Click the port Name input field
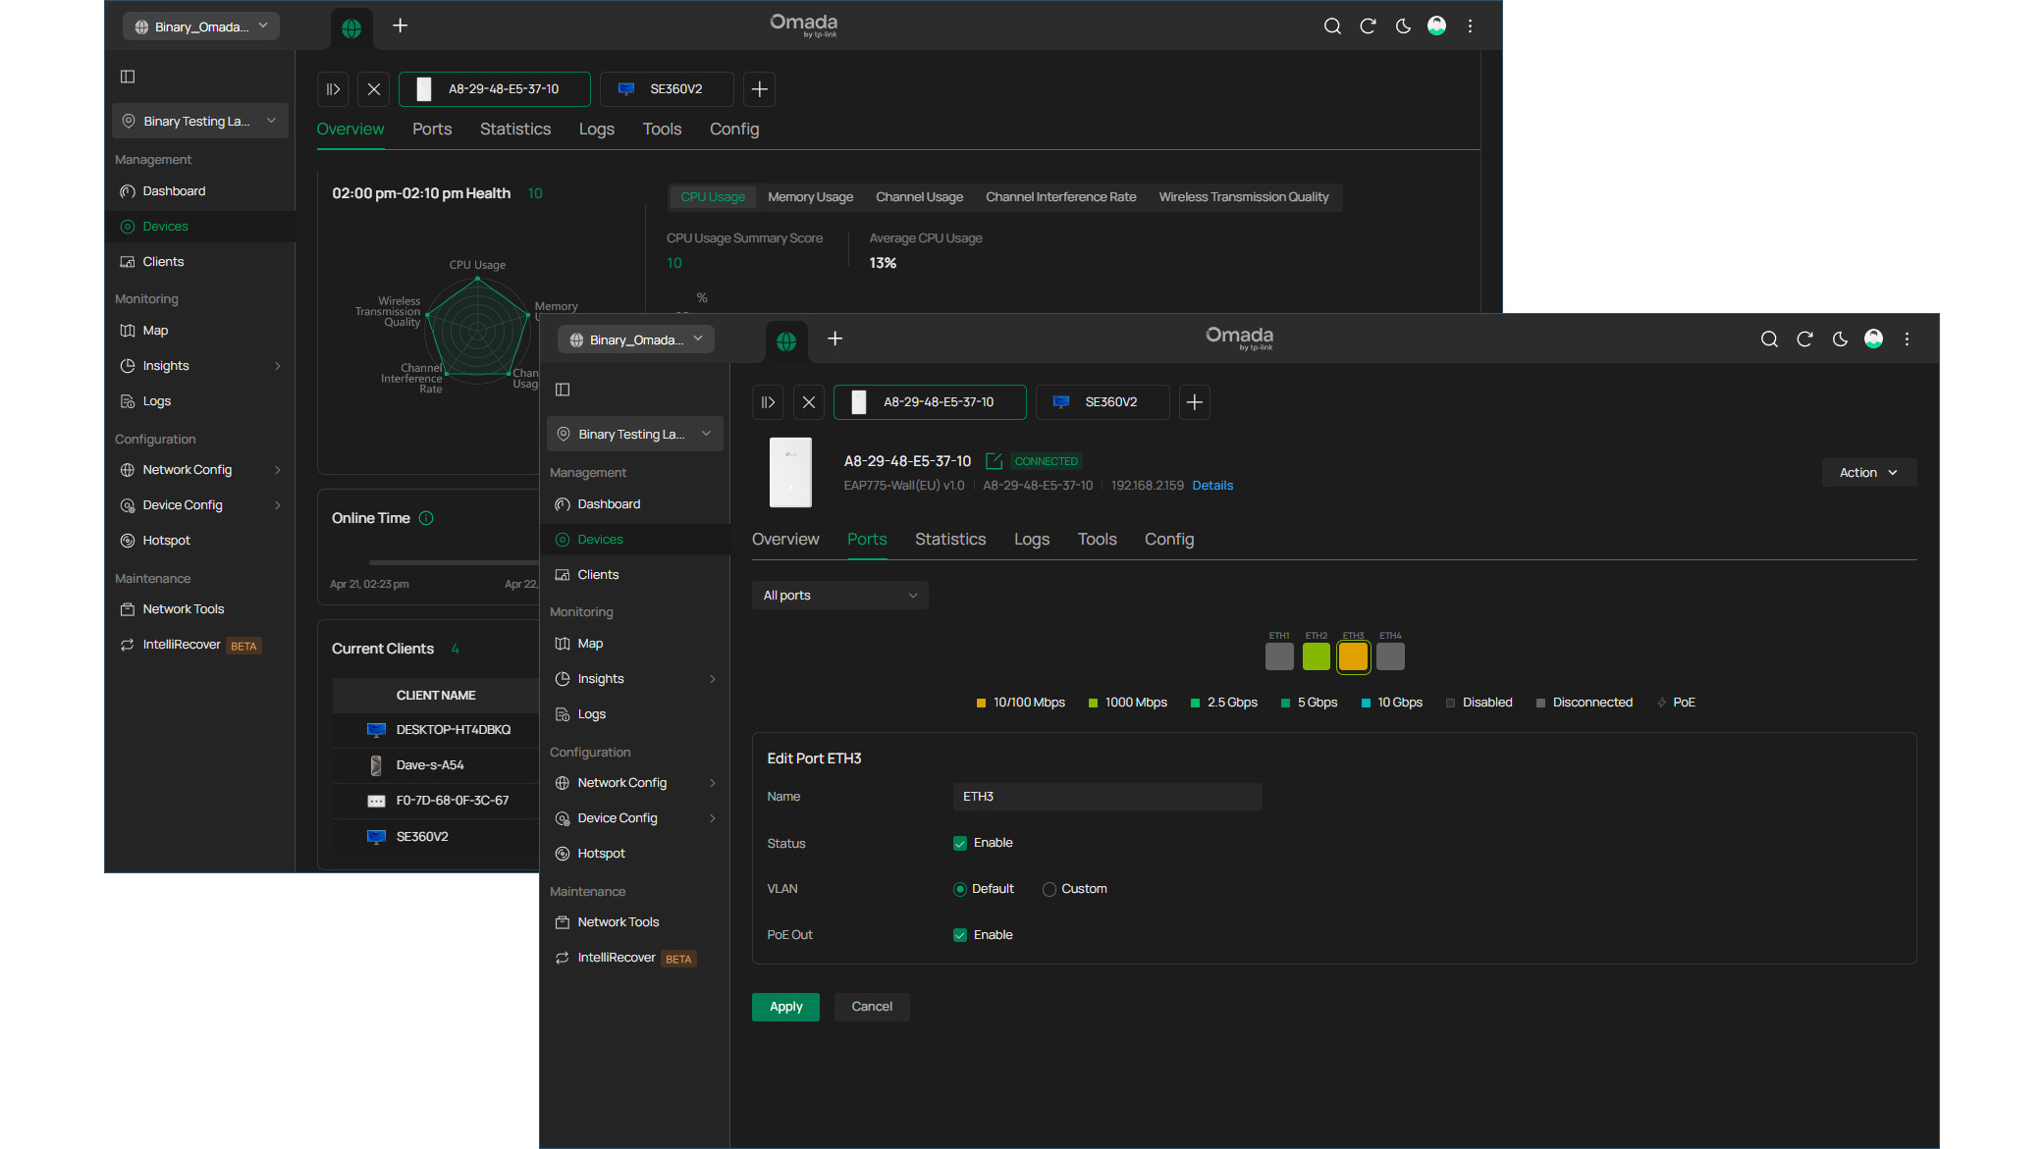This screenshot has height=1149, width=2044. pos(1107,797)
